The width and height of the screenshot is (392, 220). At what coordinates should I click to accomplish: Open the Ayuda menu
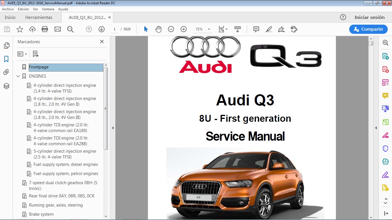pos(63,9)
